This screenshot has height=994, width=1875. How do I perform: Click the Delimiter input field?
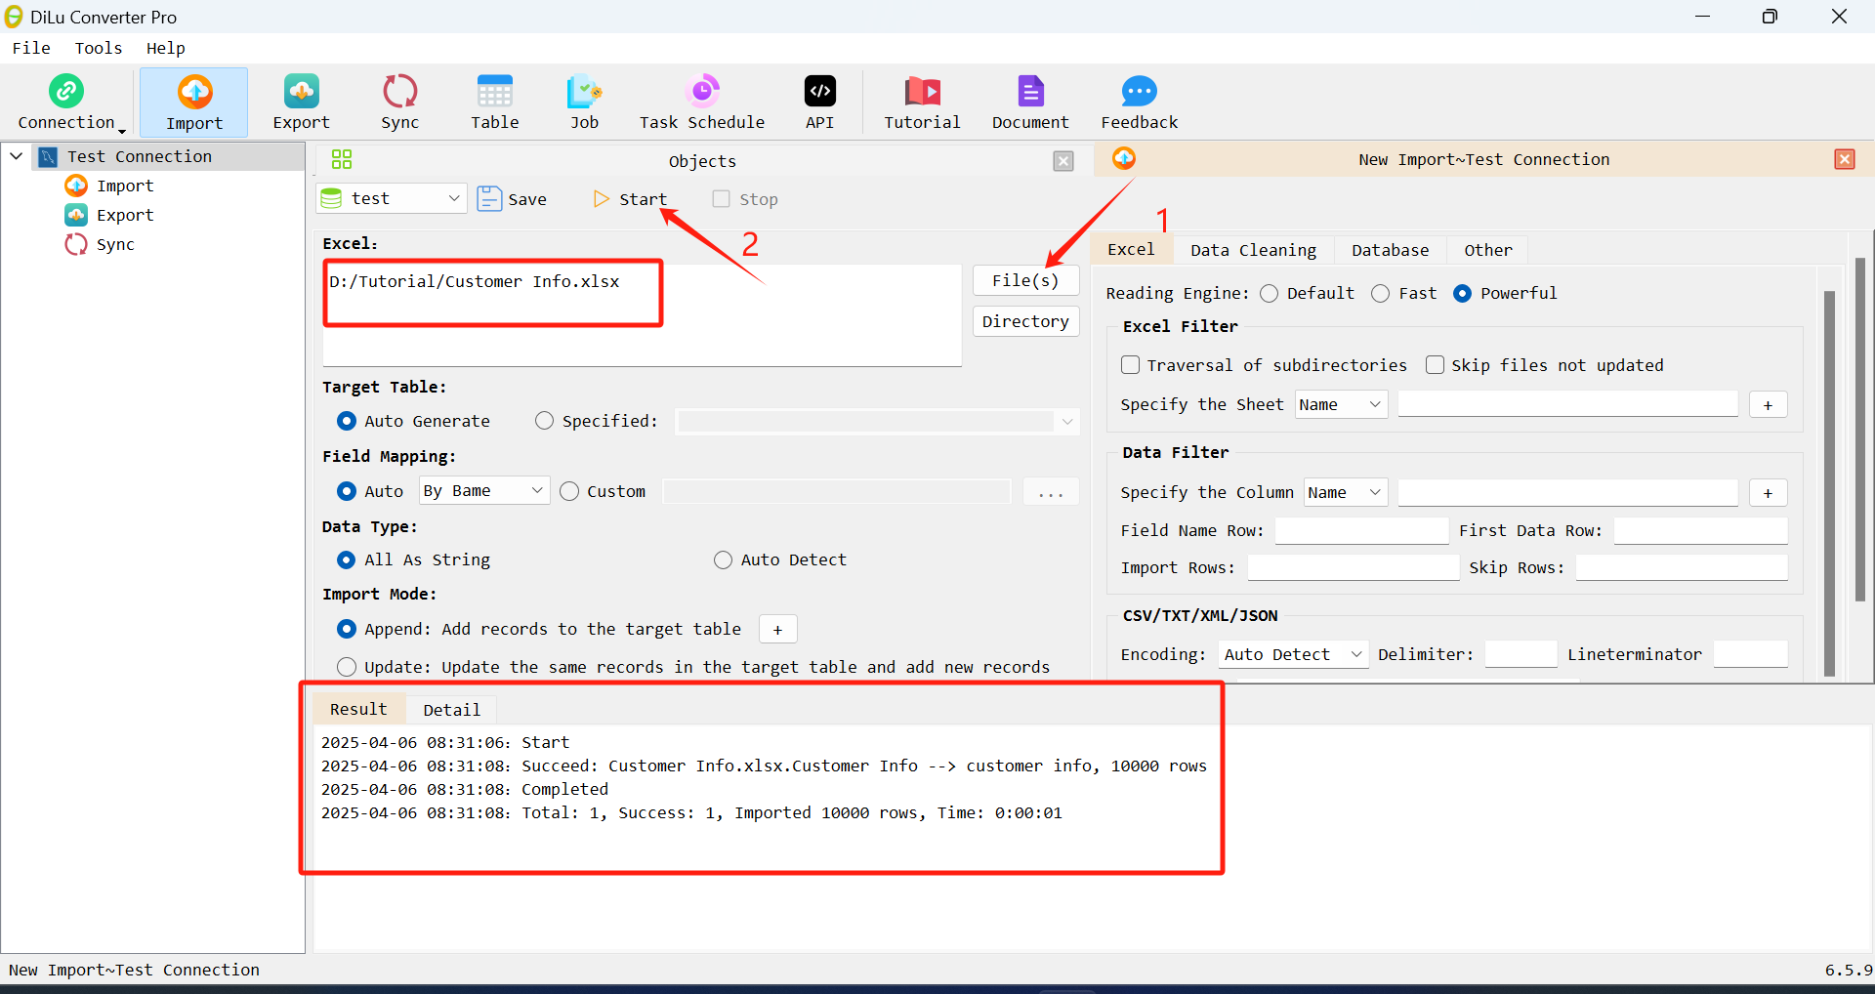click(1521, 654)
